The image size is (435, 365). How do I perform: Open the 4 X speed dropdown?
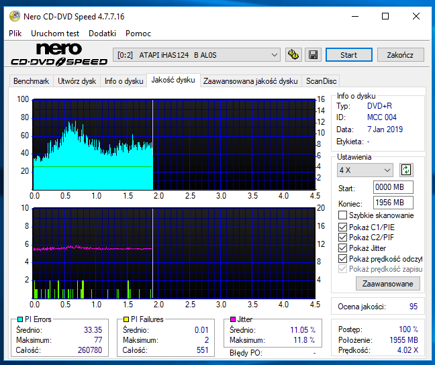coord(365,170)
